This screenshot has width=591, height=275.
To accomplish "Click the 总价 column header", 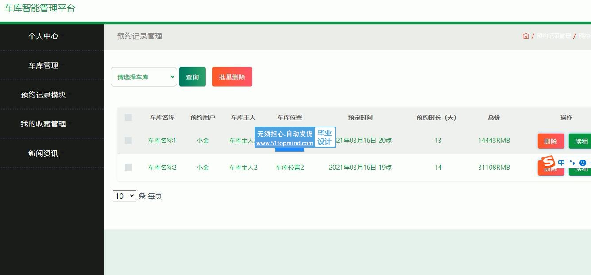I will [494, 118].
